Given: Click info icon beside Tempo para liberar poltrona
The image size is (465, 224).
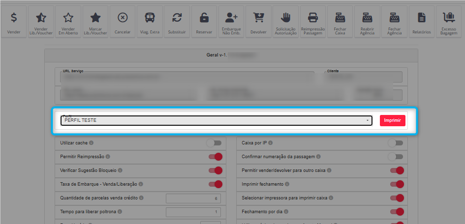Looking at the screenshot, I should coord(120,212).
